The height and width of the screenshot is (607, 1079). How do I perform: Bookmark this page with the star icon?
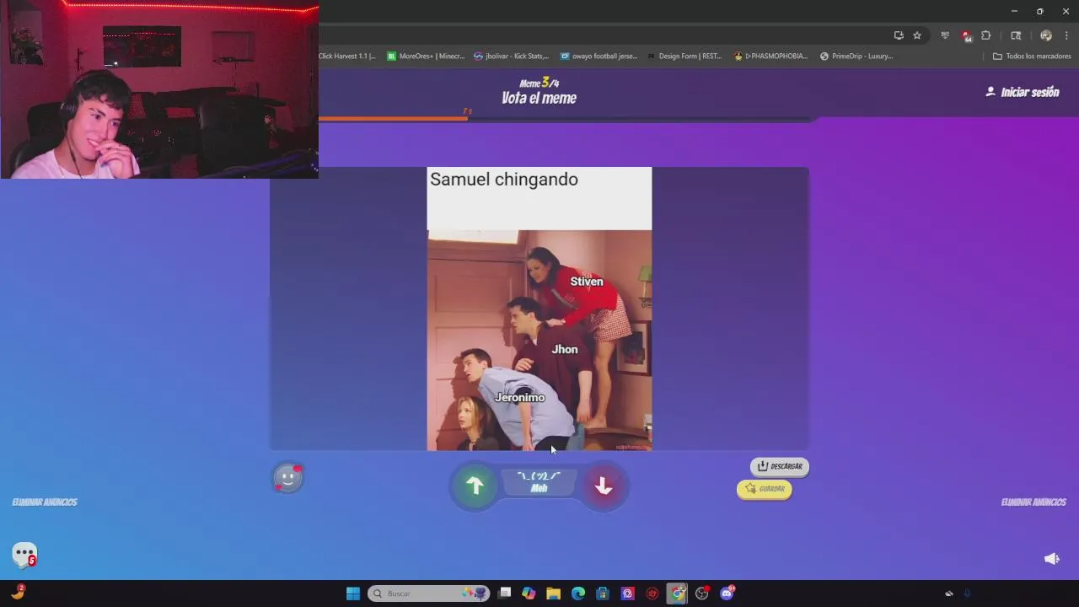917,35
